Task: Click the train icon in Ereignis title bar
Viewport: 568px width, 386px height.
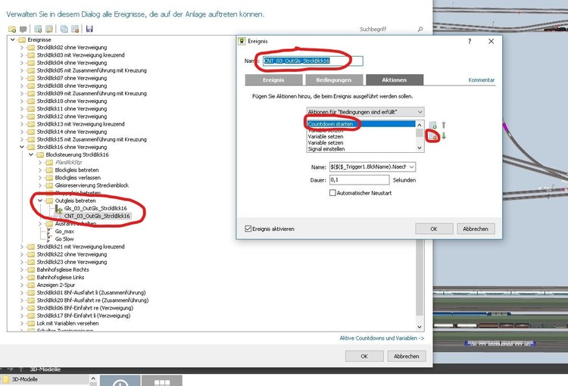Action: point(242,42)
